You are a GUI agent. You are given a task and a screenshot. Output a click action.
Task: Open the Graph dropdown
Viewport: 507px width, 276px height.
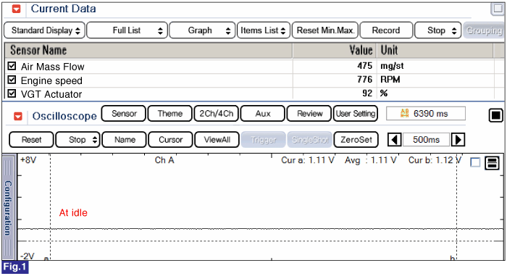(202, 30)
